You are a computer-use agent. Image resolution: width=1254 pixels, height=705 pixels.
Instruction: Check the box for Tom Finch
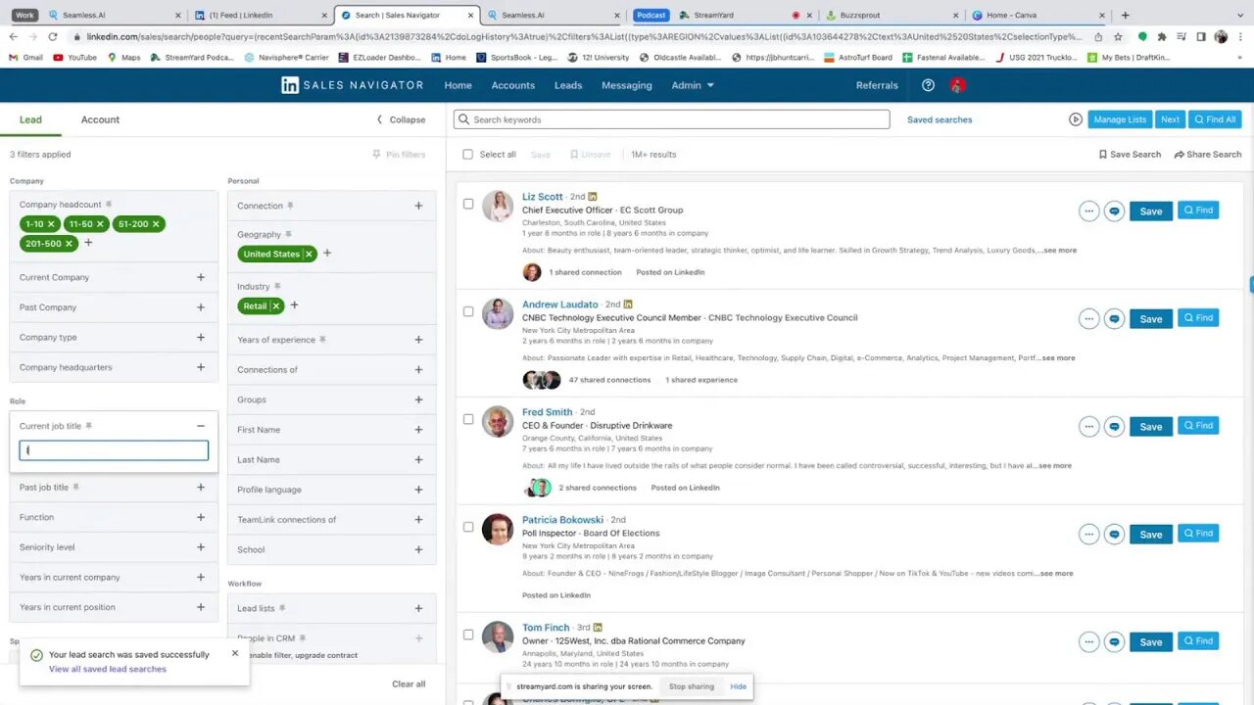(467, 634)
